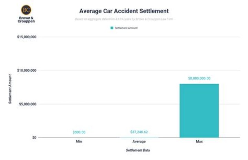This screenshot has height=160, width=248.
Task: Click the thin Average bar at the baseline
Action: 139,137
